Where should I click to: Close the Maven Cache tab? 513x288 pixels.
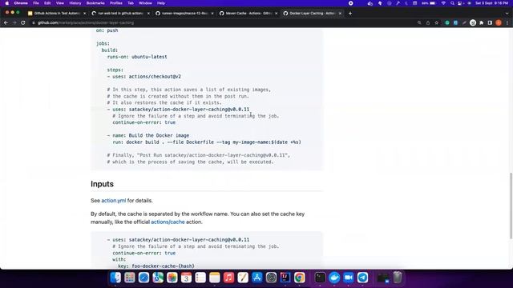(276, 14)
